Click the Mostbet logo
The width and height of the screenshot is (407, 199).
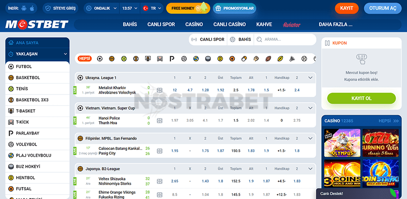pyautogui.click(x=37, y=24)
